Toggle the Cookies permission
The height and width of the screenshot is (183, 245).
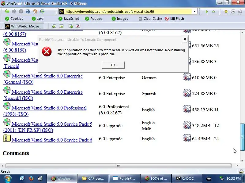tap(14, 19)
